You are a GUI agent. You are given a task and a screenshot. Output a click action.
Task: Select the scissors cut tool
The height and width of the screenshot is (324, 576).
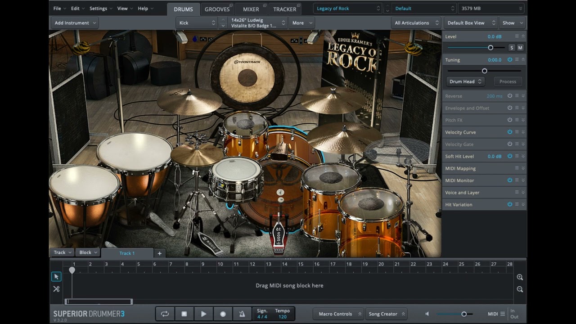pyautogui.click(x=56, y=289)
